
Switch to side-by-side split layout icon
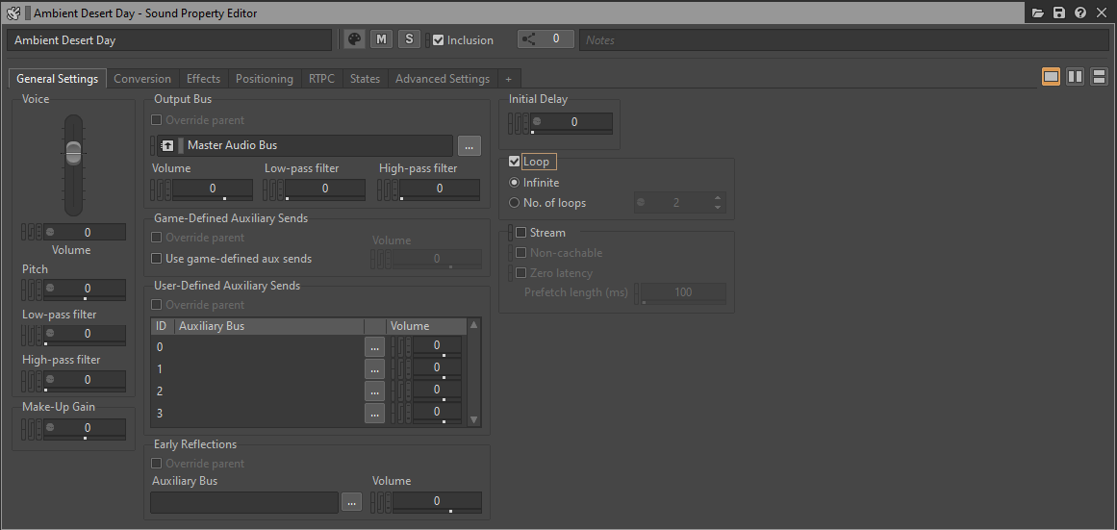(x=1075, y=77)
